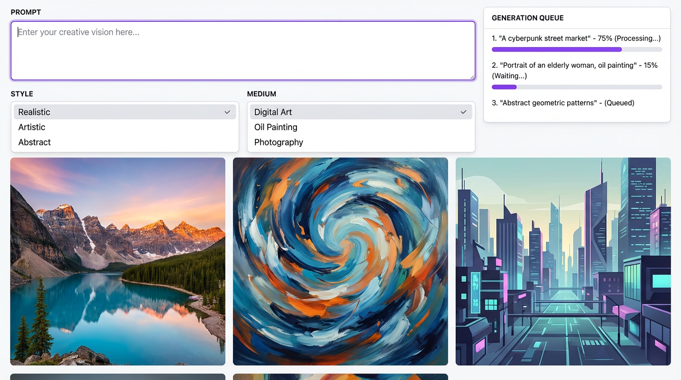Click the elderly woman portrait progress bar
The height and width of the screenshot is (380, 681).
pos(577,87)
